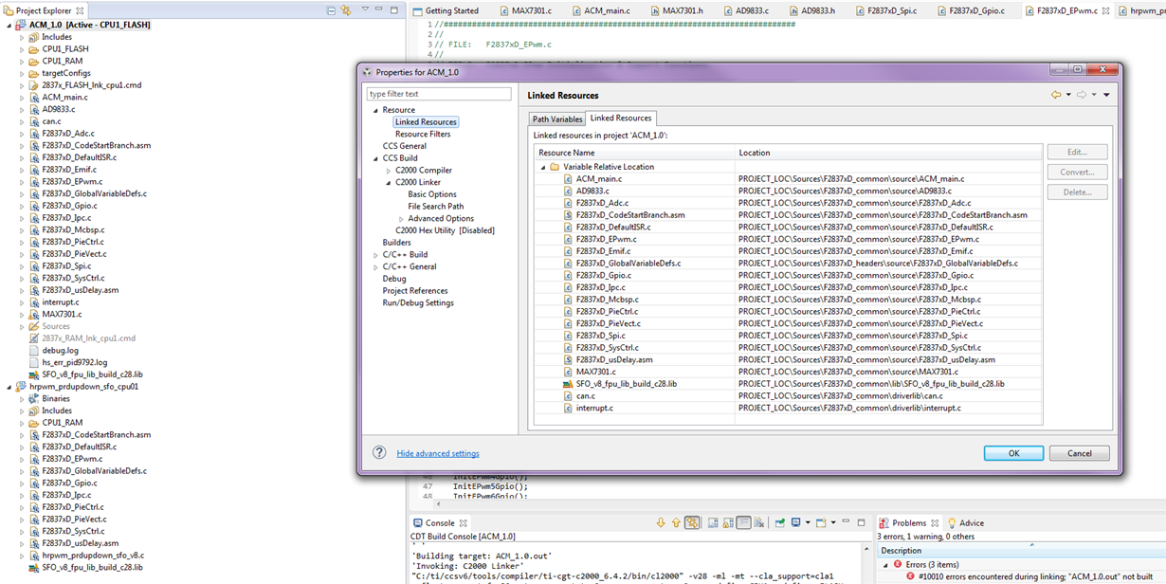
Task: Switch to the Path Variables tab
Action: pyautogui.click(x=556, y=119)
